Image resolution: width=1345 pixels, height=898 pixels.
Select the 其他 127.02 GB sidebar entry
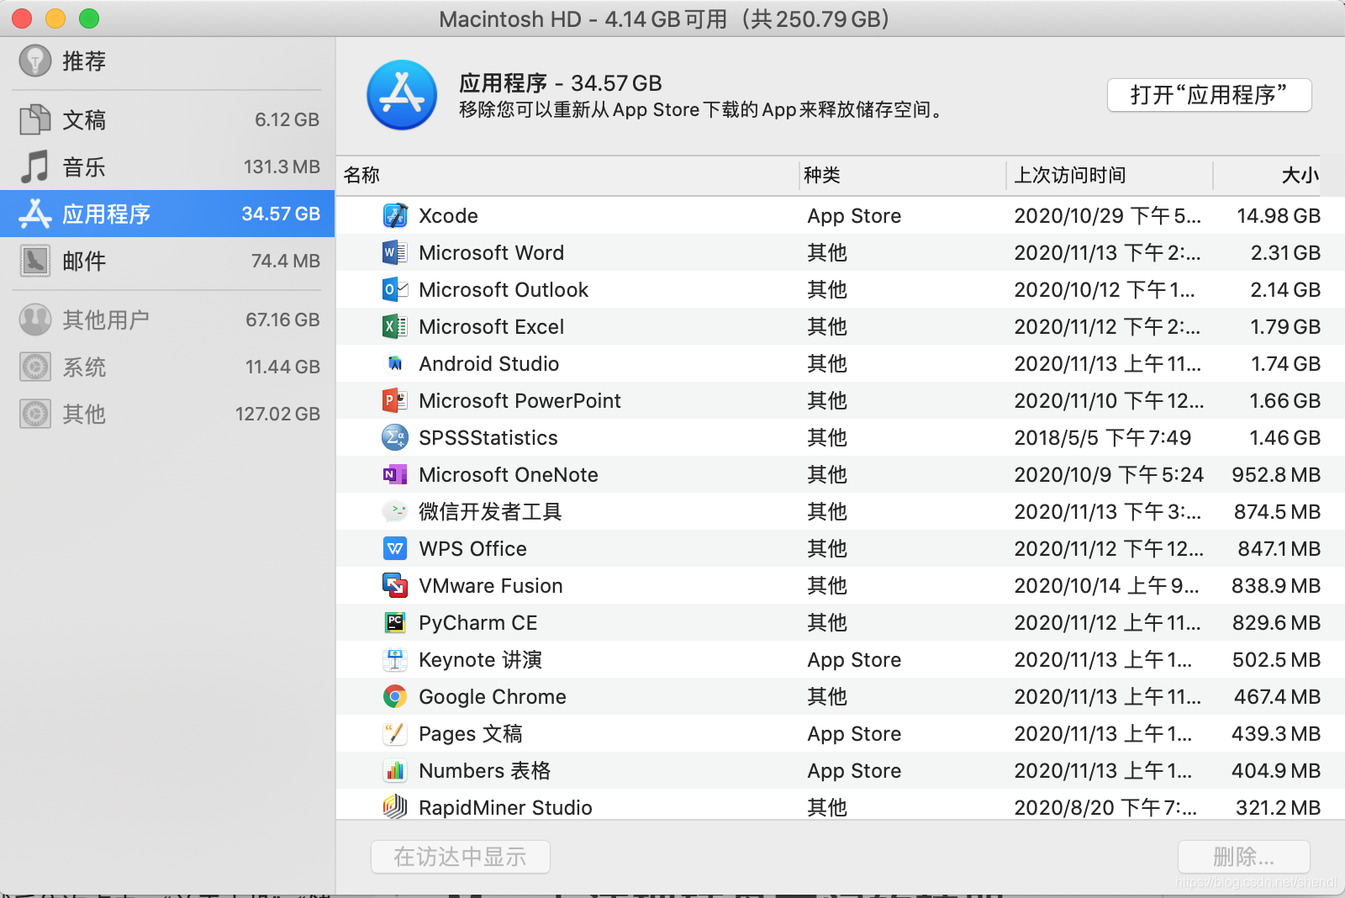coord(167,414)
